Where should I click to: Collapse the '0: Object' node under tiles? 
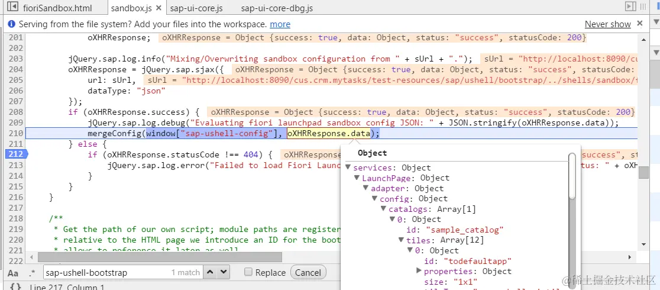(x=410, y=250)
